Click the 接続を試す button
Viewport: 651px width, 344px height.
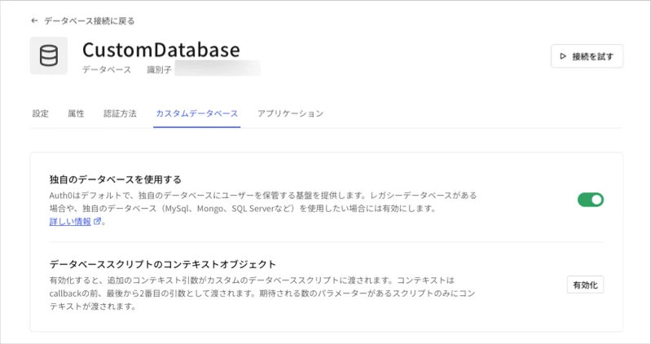pos(587,56)
